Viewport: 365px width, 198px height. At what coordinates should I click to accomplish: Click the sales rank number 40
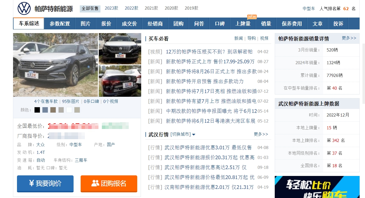click(x=334, y=88)
